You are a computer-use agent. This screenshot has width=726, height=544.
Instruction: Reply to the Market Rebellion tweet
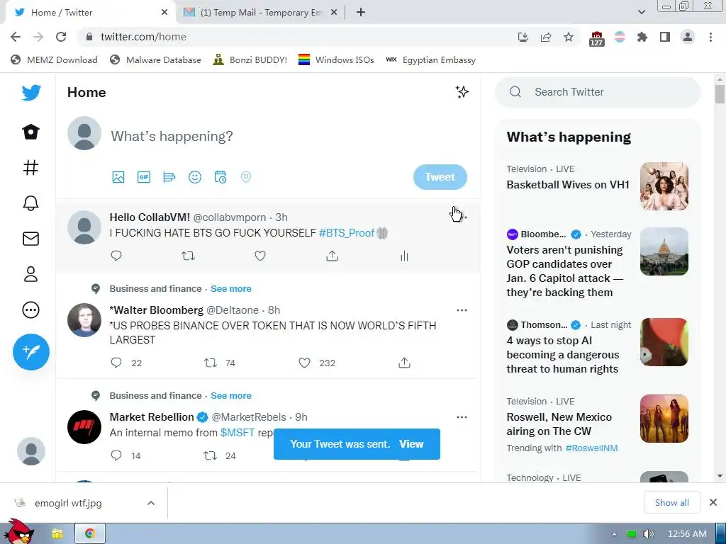coord(116,455)
